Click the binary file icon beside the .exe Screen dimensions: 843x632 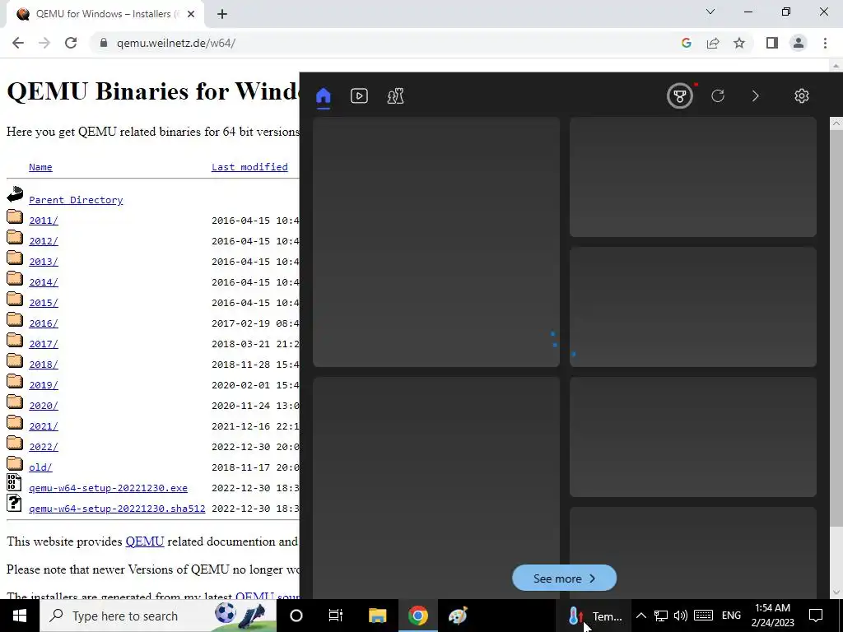(14, 482)
